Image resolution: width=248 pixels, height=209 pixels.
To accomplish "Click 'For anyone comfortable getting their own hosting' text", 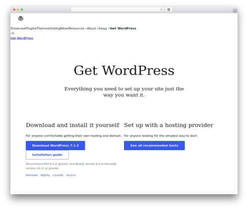I will click(x=73, y=136).
